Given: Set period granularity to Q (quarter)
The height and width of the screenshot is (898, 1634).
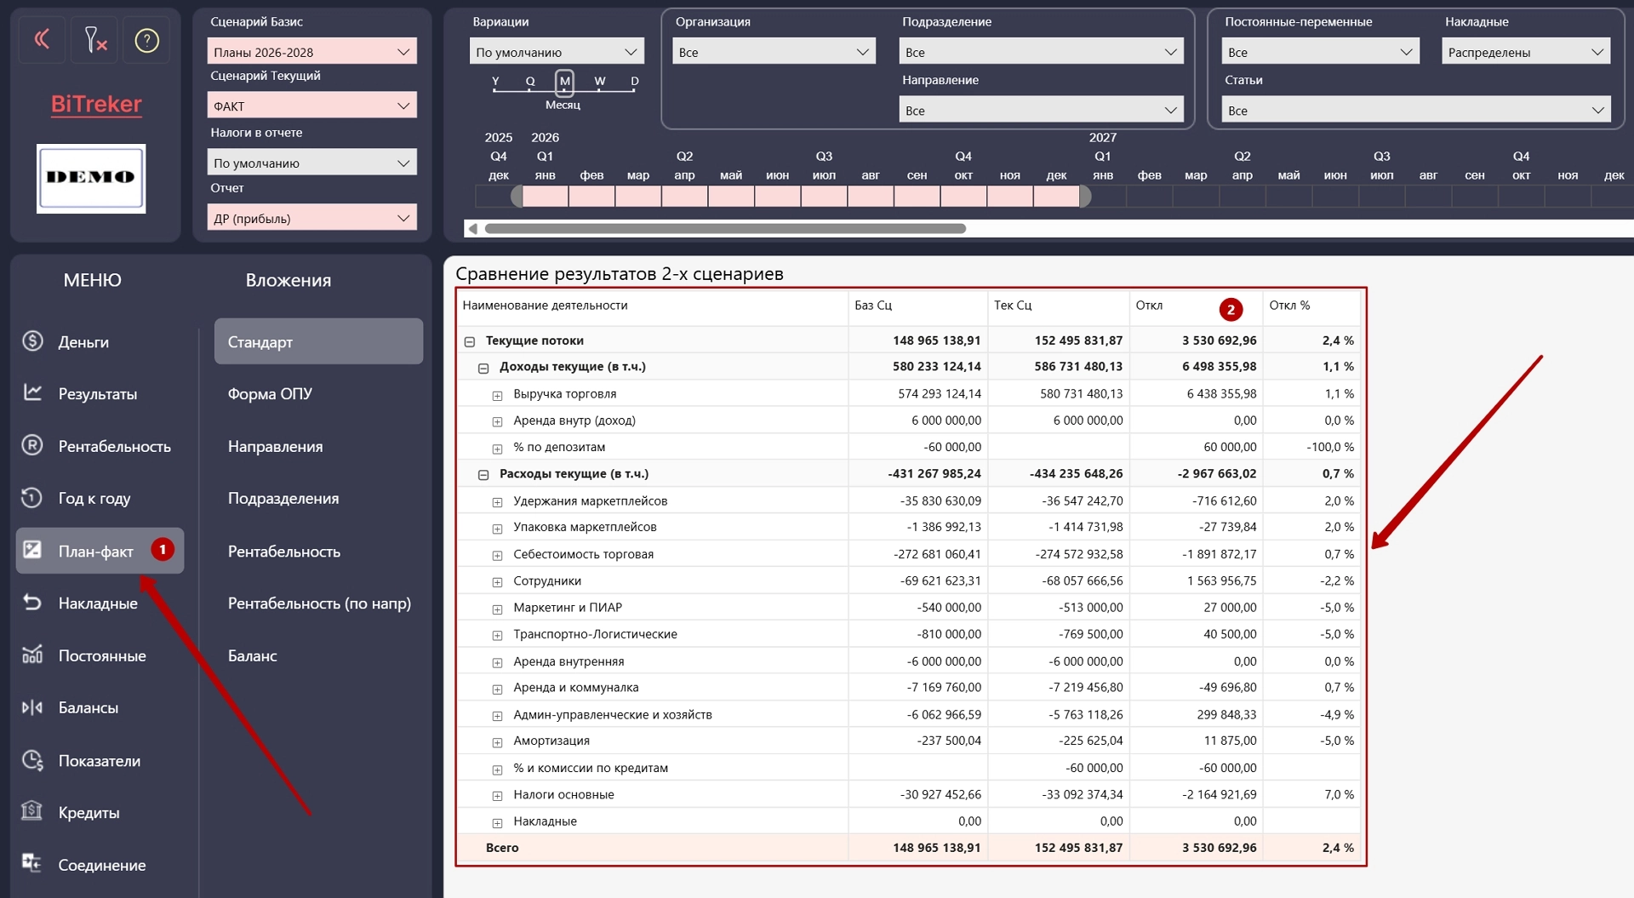Looking at the screenshot, I should click(x=530, y=82).
